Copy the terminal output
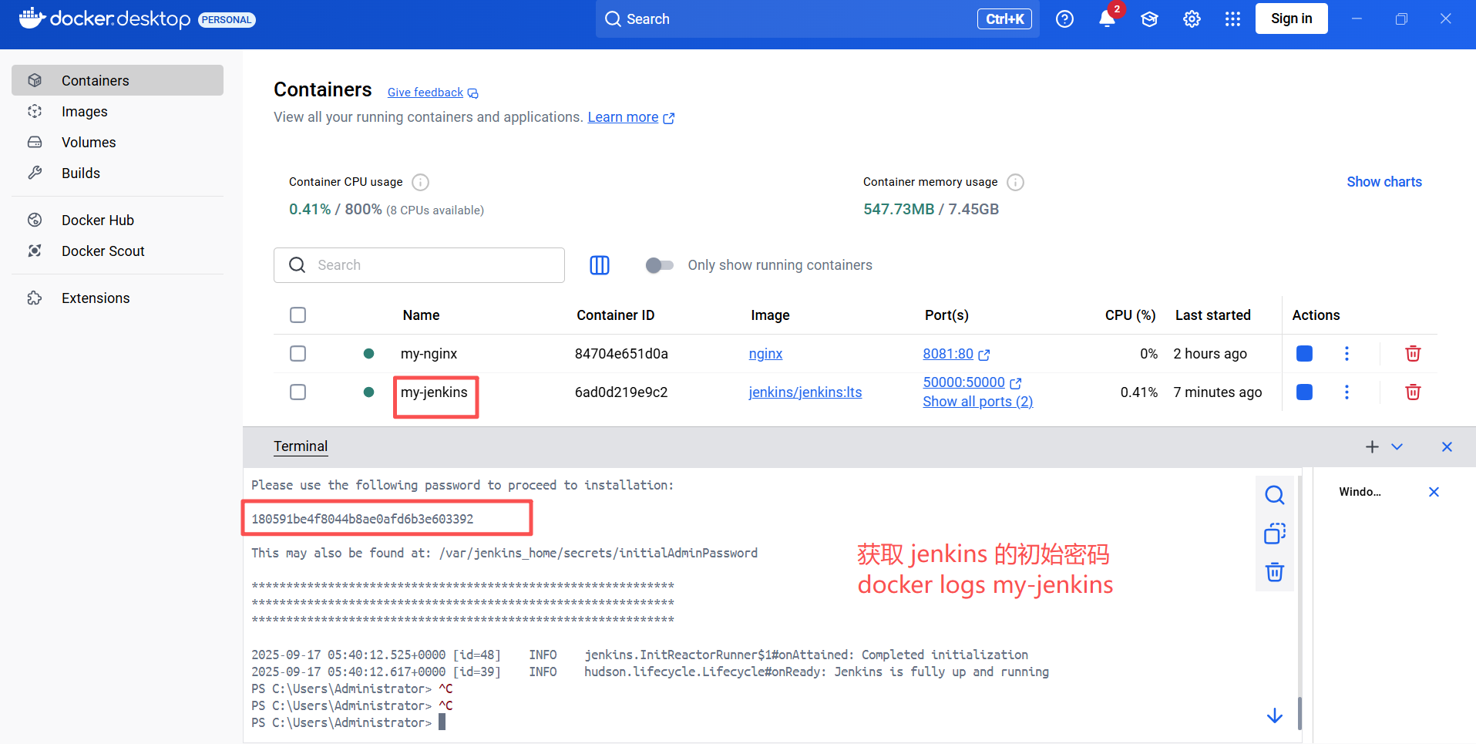 click(x=1275, y=534)
